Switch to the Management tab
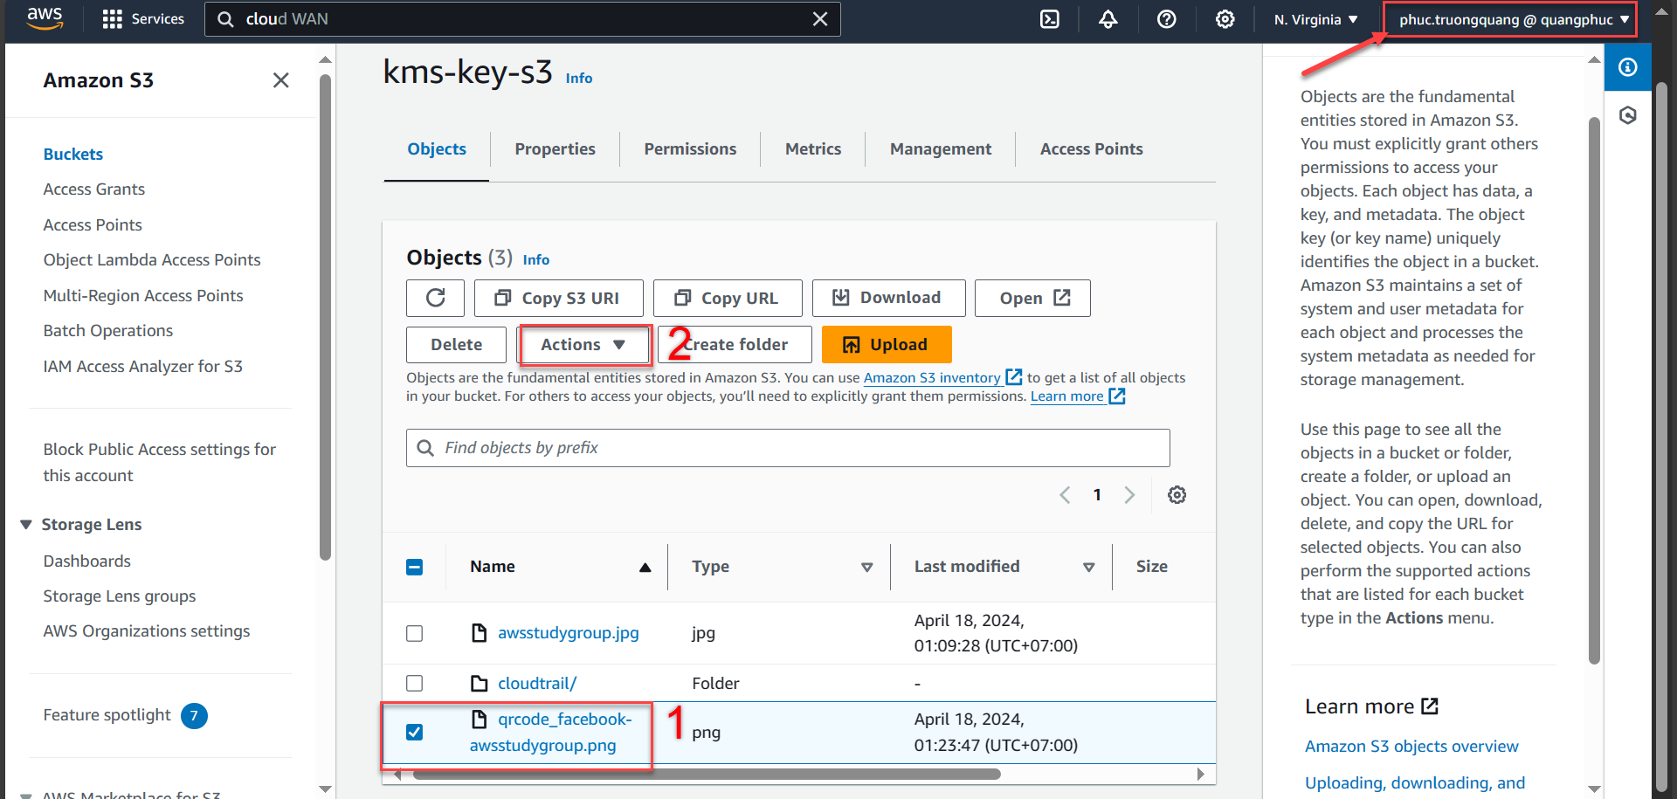Viewport: 1677px width, 799px height. (x=941, y=149)
